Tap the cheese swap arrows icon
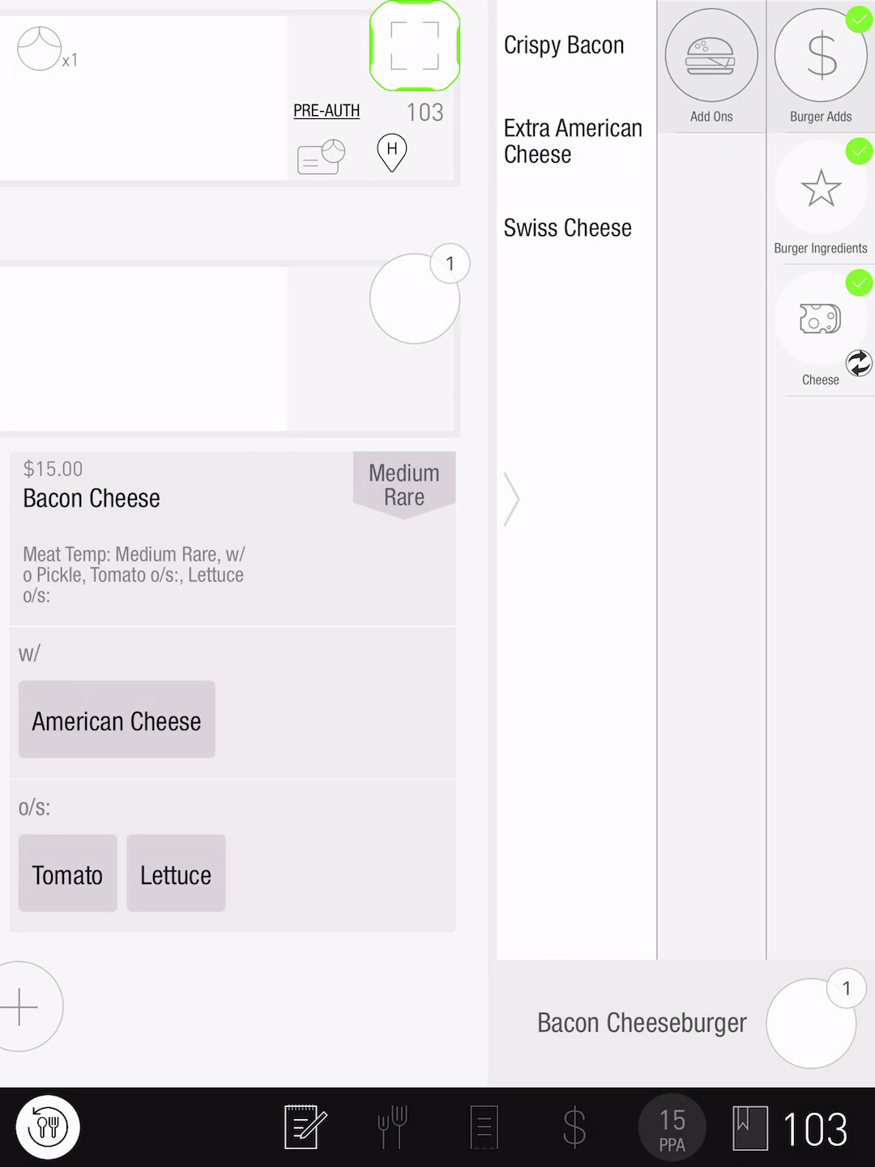The height and width of the screenshot is (1167, 875). [x=859, y=363]
